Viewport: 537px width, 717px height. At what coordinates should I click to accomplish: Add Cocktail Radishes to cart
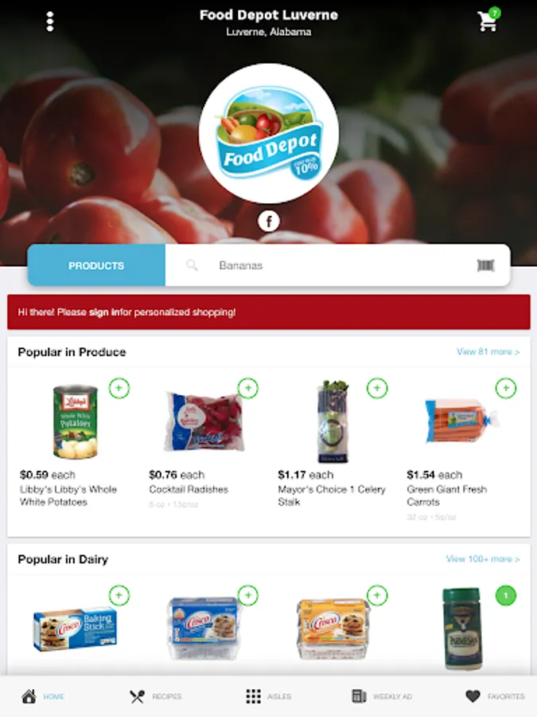[248, 388]
